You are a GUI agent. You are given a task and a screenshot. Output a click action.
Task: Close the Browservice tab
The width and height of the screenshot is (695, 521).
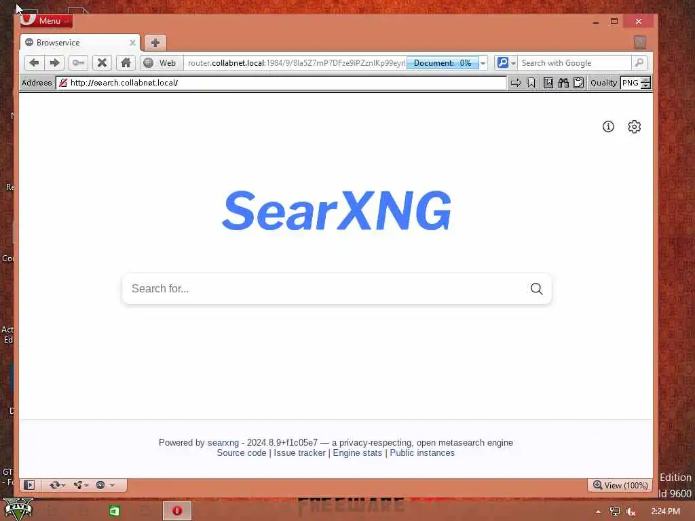(x=132, y=43)
